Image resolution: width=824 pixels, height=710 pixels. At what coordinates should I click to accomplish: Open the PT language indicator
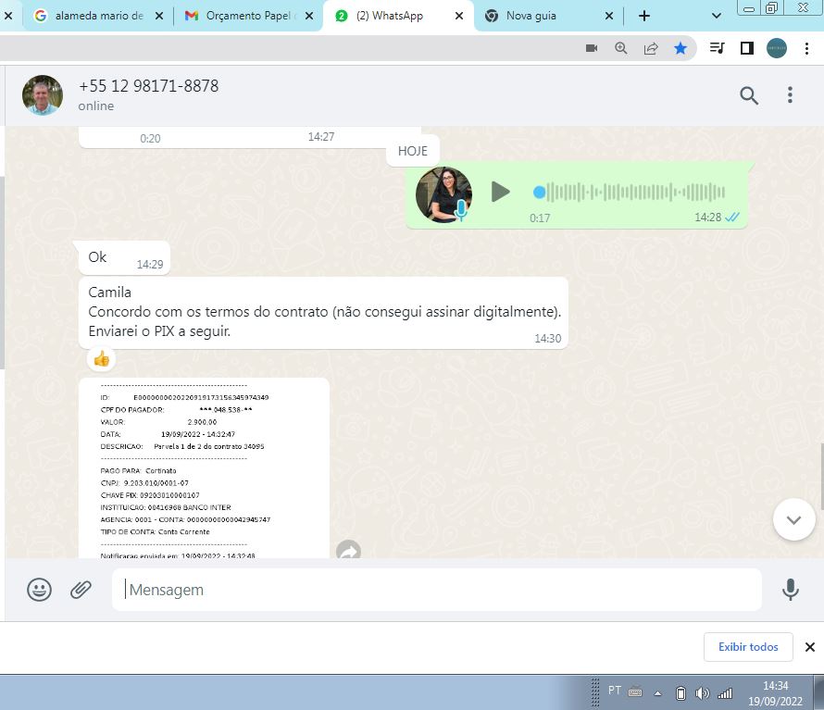(x=615, y=690)
